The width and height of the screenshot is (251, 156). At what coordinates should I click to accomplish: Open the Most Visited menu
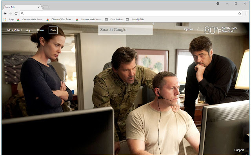pos(15,30)
